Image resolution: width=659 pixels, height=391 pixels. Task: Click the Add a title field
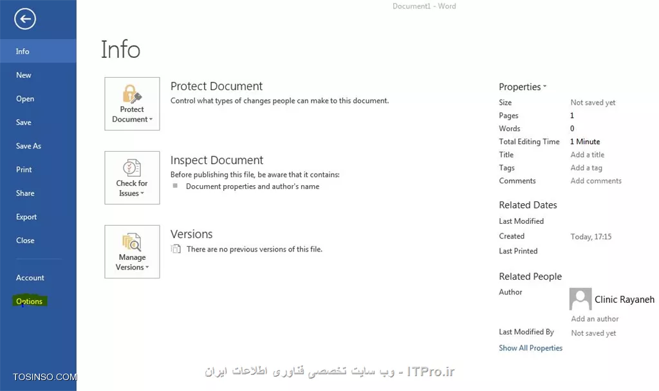[x=587, y=154]
